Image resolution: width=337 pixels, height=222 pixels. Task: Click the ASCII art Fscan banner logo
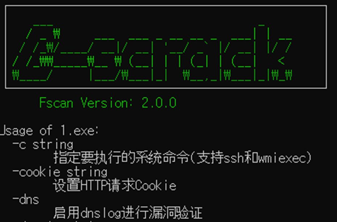point(152,51)
